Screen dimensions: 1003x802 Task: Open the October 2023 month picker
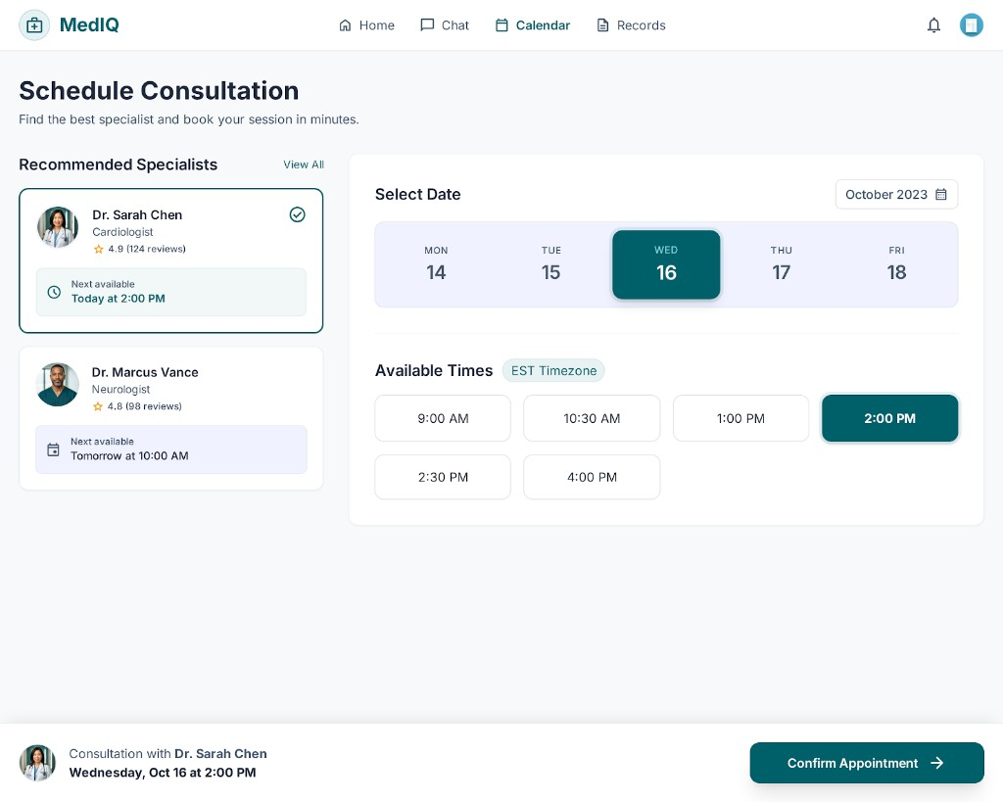point(896,195)
